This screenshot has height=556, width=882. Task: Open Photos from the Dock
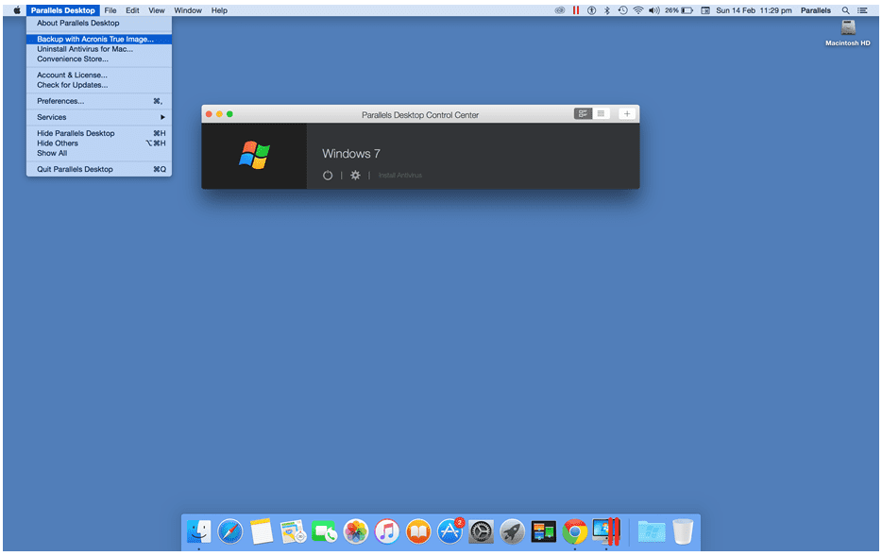(355, 531)
